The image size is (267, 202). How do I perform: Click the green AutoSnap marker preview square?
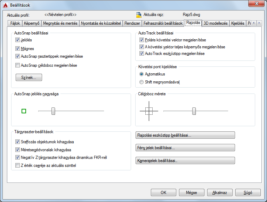click(24, 111)
